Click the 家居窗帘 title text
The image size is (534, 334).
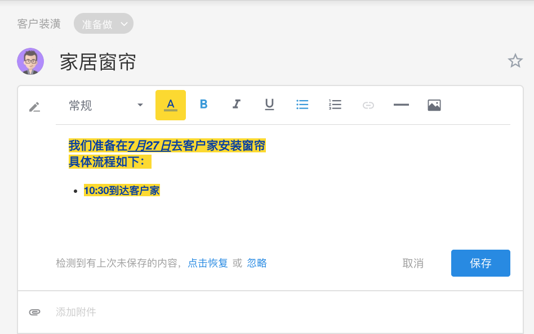pyautogui.click(x=98, y=62)
